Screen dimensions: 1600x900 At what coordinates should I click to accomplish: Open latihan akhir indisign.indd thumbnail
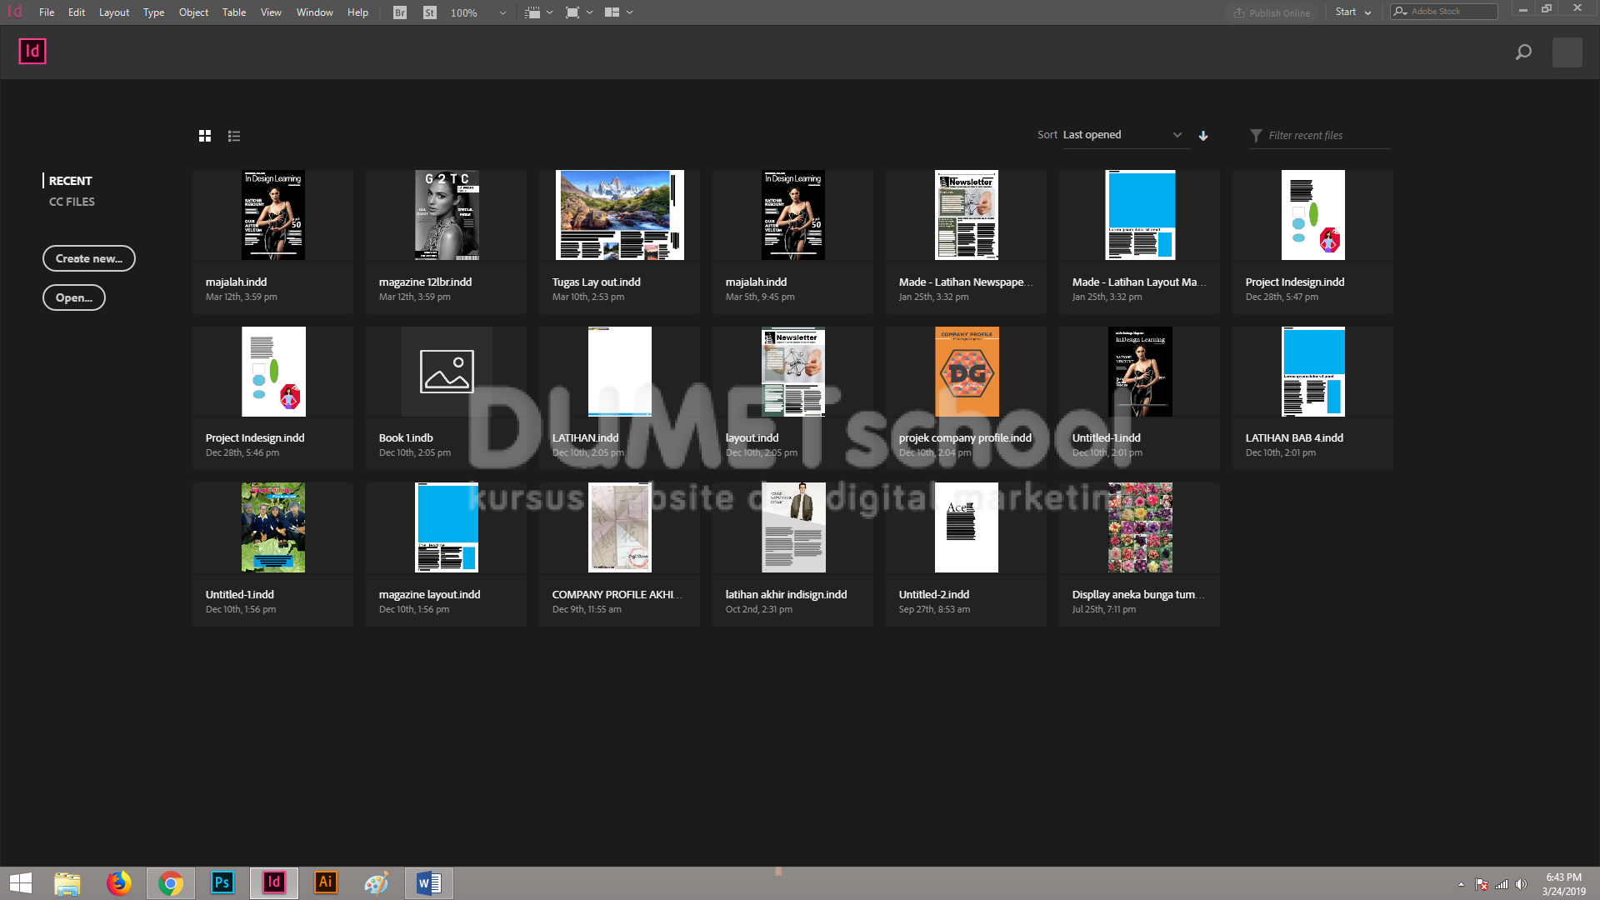pyautogui.click(x=793, y=527)
